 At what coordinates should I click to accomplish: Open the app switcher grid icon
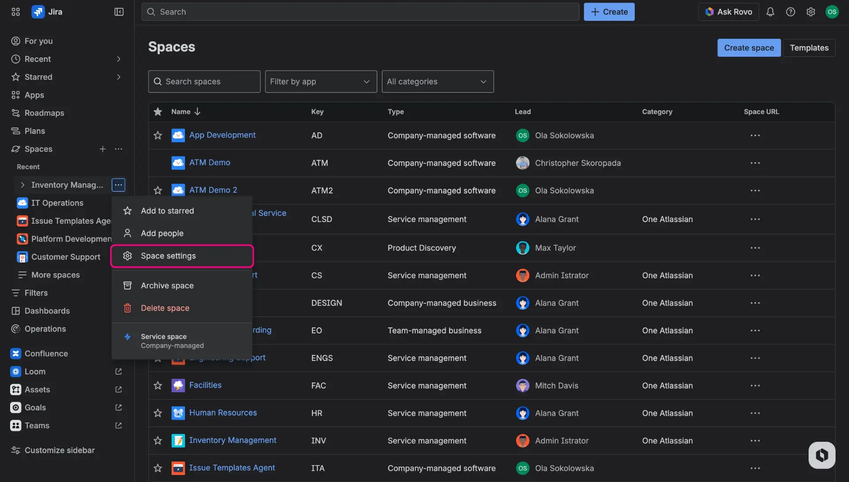point(15,12)
